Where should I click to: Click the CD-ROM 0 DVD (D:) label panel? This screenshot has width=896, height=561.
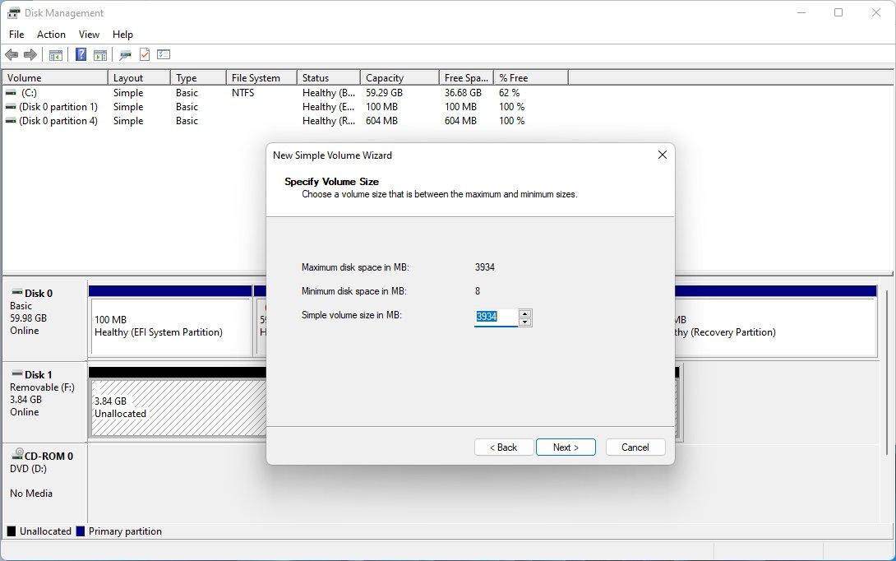(44, 482)
